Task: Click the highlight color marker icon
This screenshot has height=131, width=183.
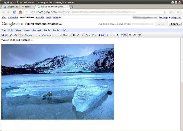Action: 93,35
